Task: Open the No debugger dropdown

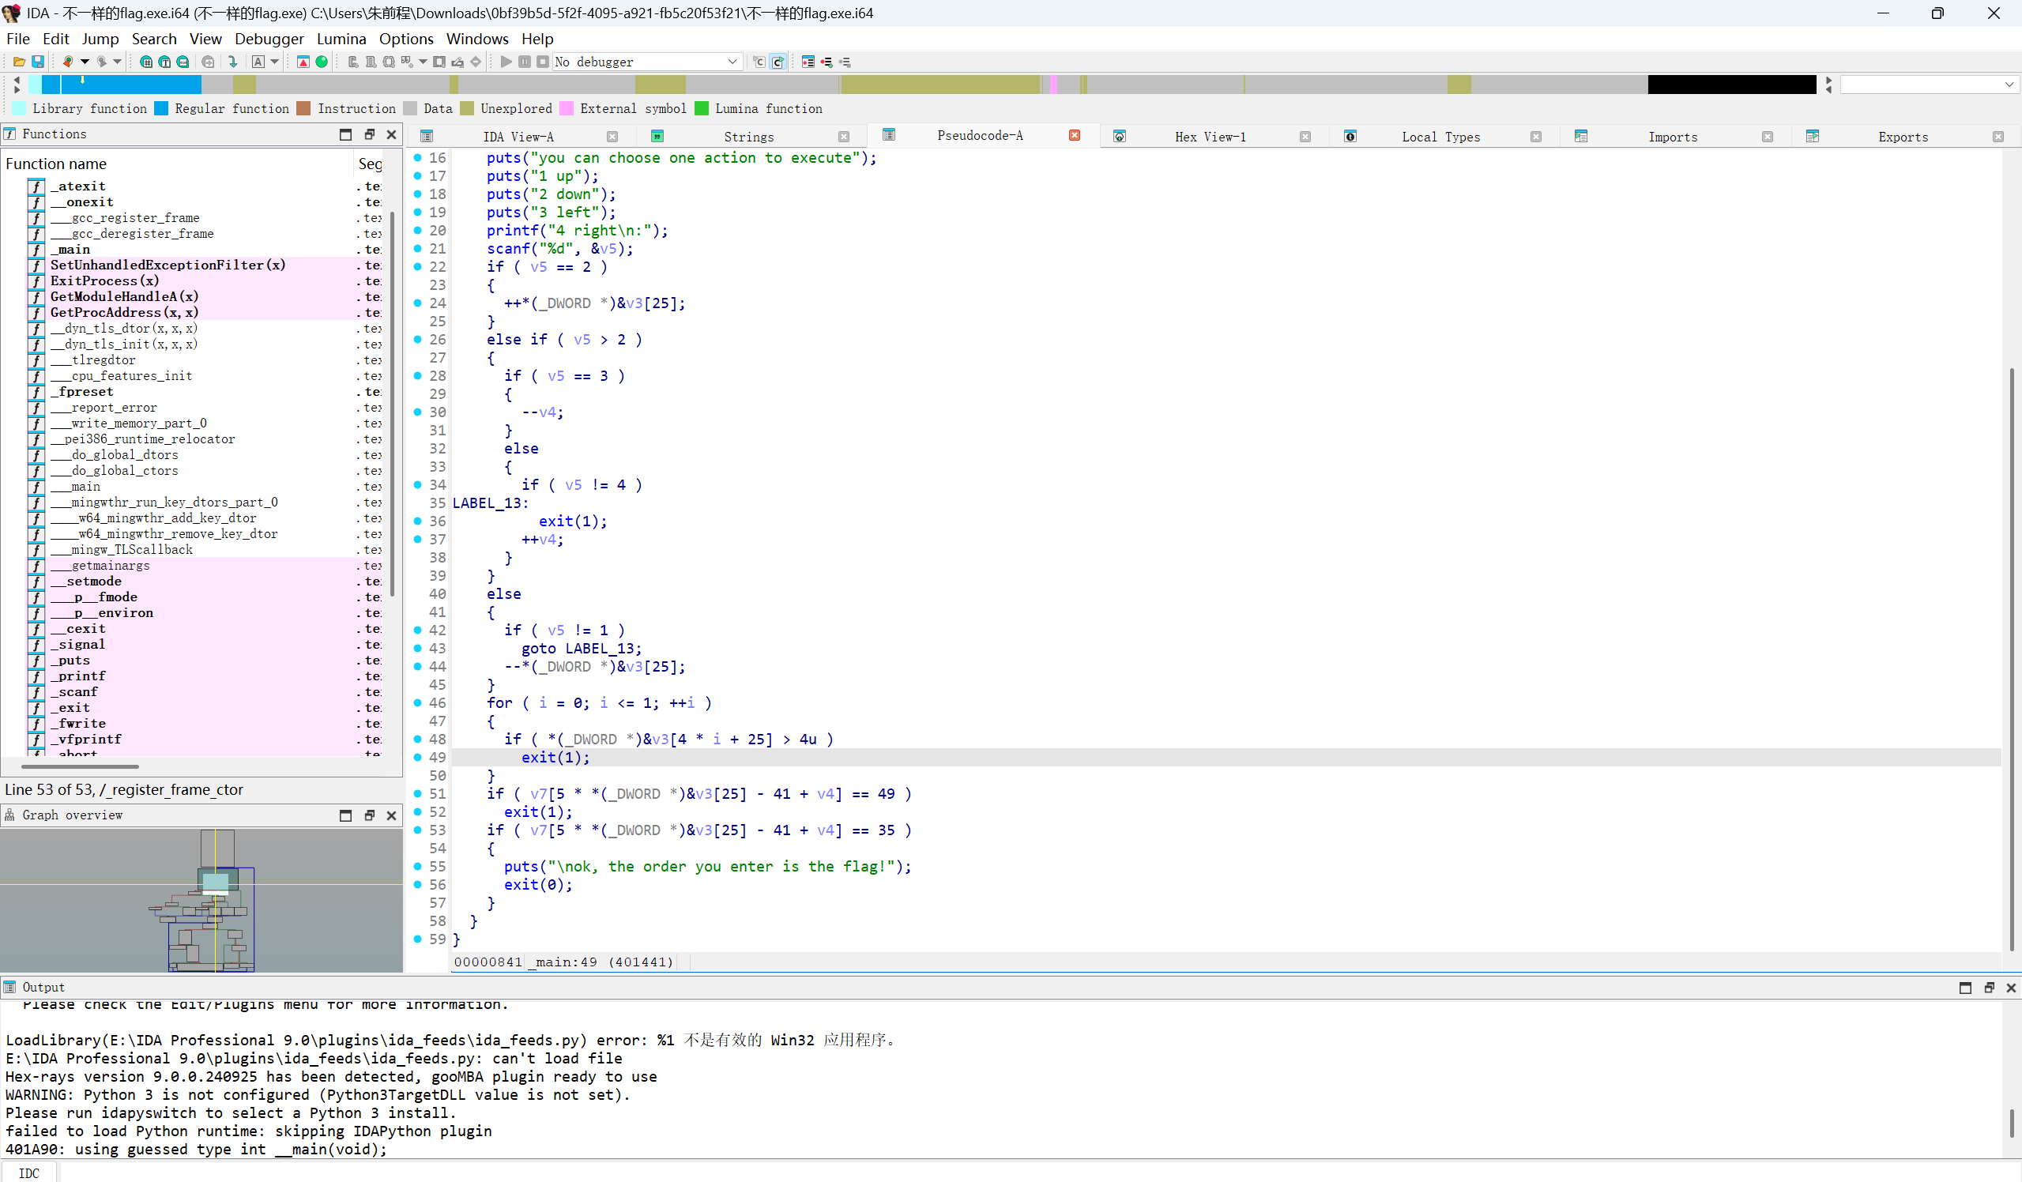Action: pos(732,62)
